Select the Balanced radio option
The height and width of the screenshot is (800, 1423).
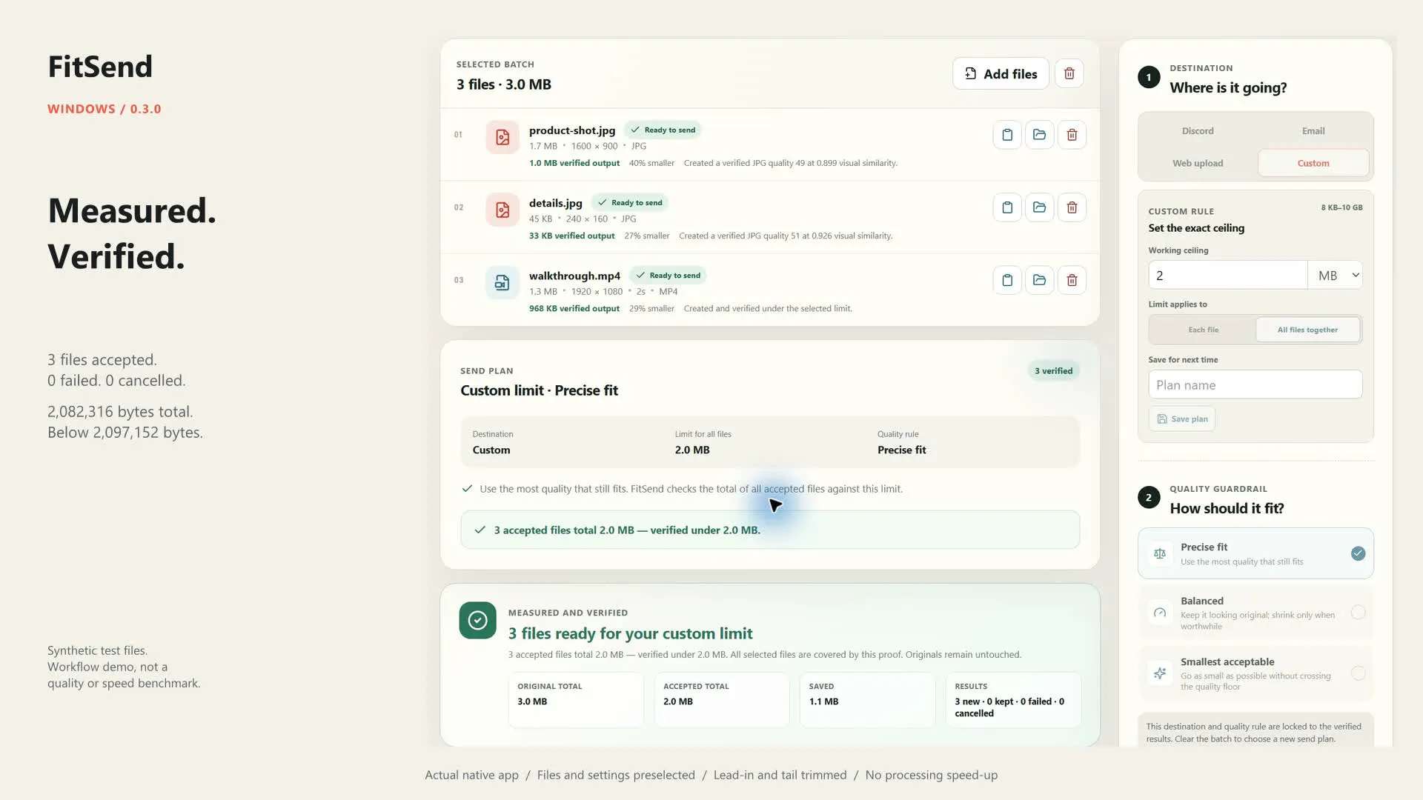point(1256,613)
